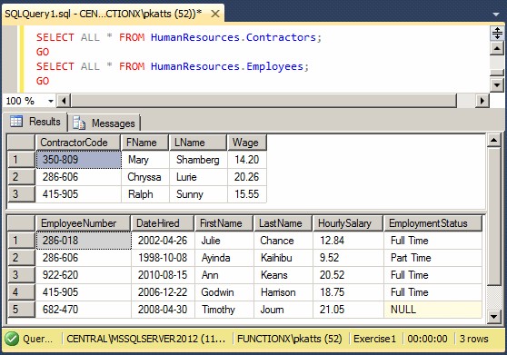The height and width of the screenshot is (355, 507).
Task: Click the Godwin first name cell
Action: [224, 292]
